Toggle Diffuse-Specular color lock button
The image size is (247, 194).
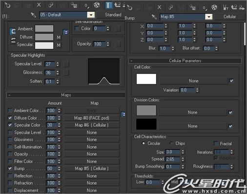coord(13,40)
